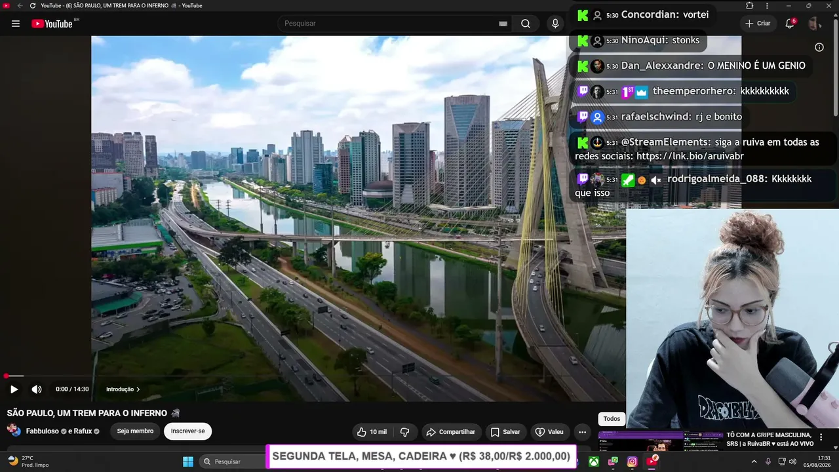Open menu for the RuivaBR suggested video
This screenshot has width=839, height=472.
click(821, 437)
